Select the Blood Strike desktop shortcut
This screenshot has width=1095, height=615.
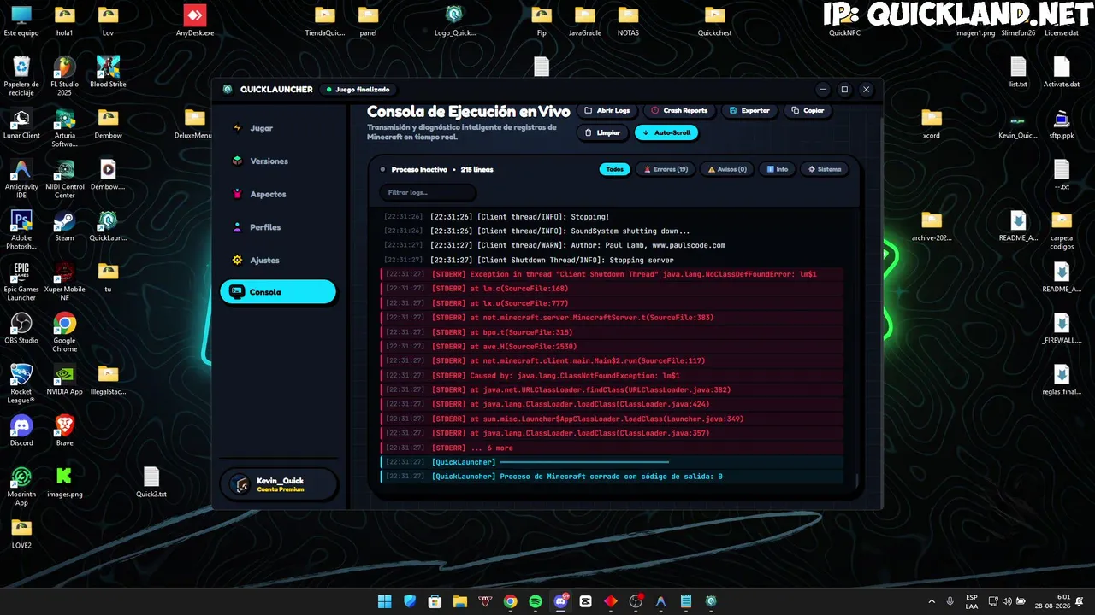(x=108, y=72)
